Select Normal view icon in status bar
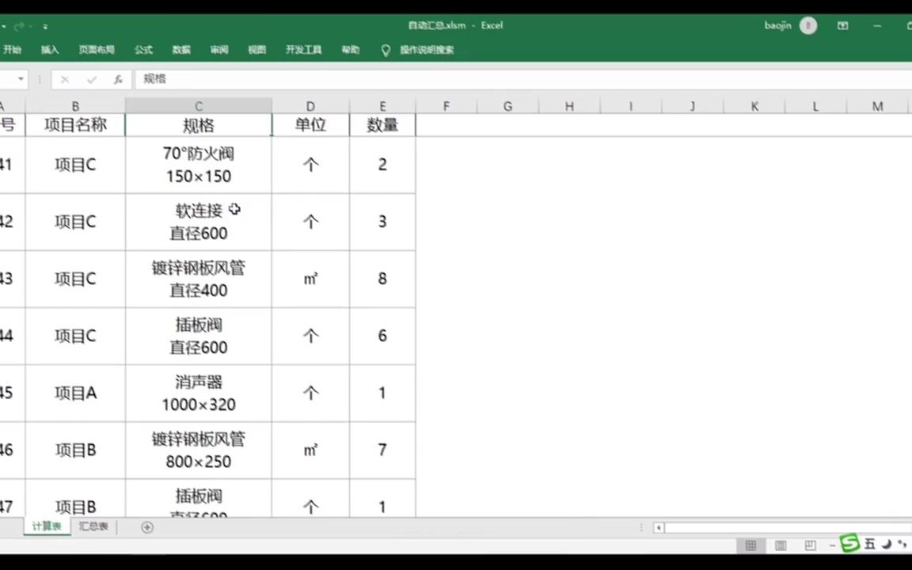 tap(750, 545)
